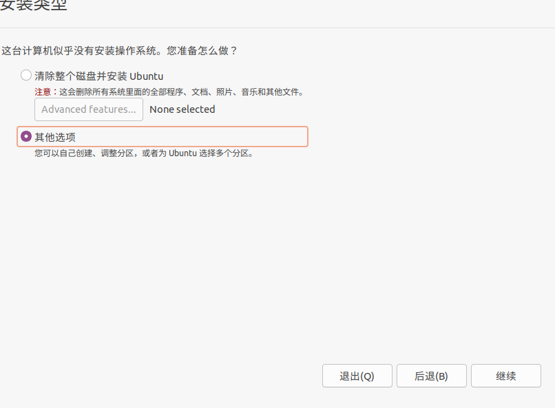Continue installation with the 继续 button
Image resolution: width=555 pixels, height=408 pixels.
506,376
